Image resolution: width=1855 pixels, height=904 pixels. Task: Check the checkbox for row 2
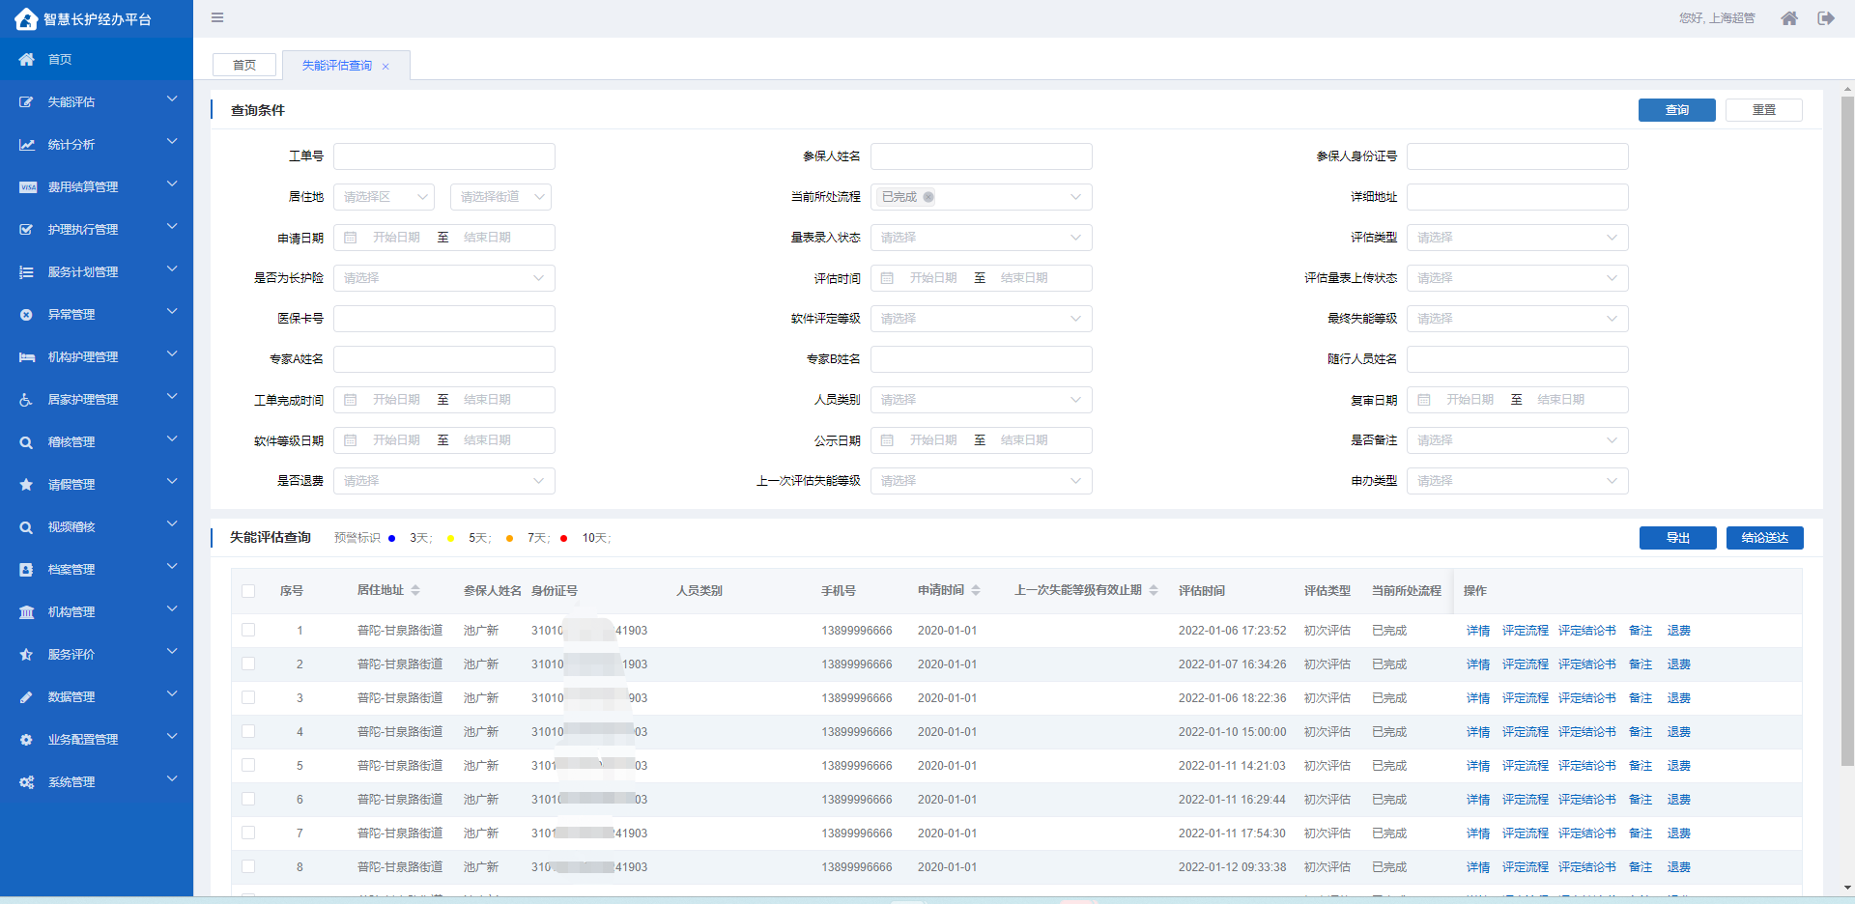248,664
